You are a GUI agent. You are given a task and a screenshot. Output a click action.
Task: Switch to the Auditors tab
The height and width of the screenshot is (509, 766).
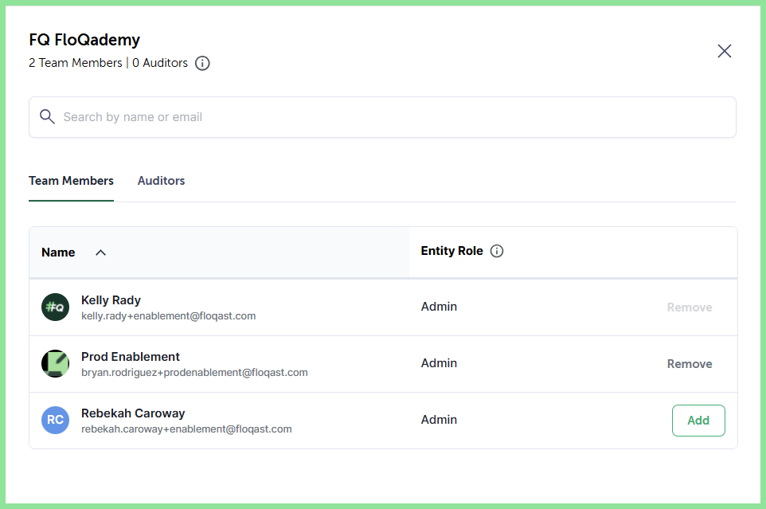coord(161,181)
